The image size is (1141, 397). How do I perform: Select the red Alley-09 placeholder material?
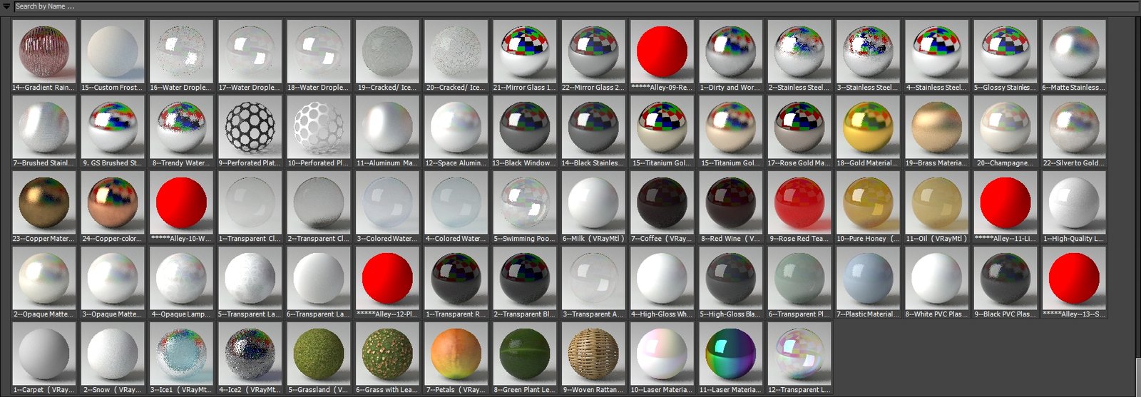tap(662, 52)
